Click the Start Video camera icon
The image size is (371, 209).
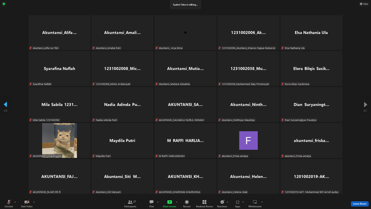27,202
